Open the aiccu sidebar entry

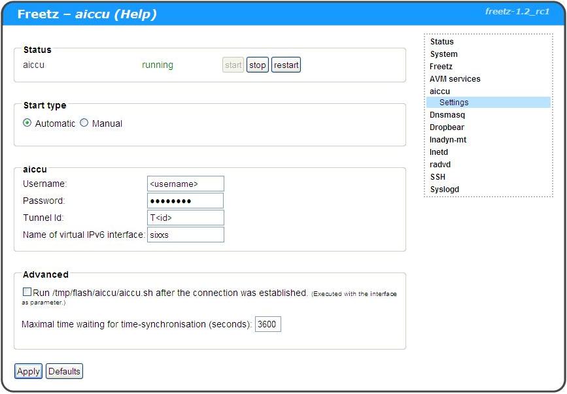(439, 91)
